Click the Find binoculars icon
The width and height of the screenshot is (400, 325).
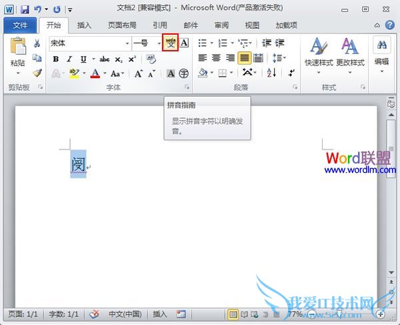(x=381, y=45)
